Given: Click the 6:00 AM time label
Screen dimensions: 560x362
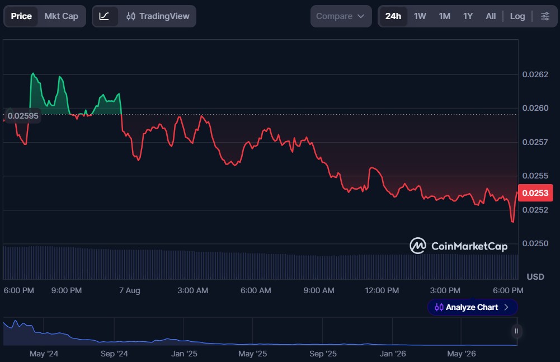Looking at the screenshot, I should point(256,290).
